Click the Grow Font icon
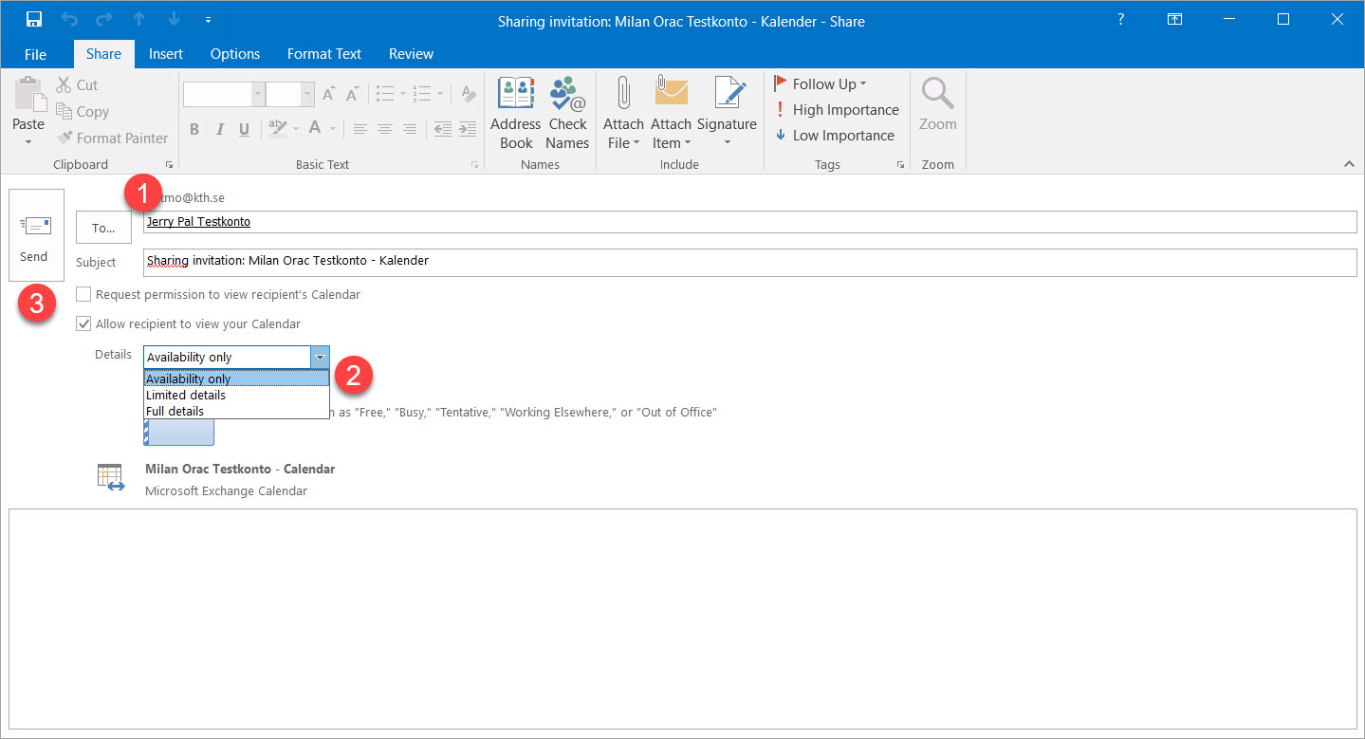Screen dimensions: 1365x739 (x=328, y=94)
